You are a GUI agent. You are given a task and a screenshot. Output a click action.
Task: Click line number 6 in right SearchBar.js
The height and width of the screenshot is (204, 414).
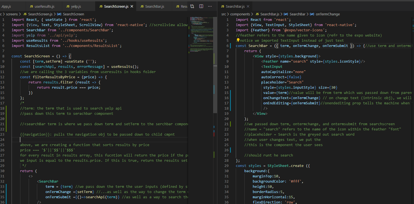tap(228, 46)
